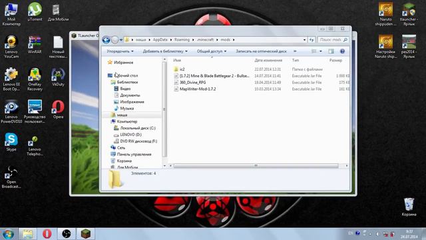Click the Minecraft taskbar button
The width and height of the screenshot is (426, 240).
86,234
